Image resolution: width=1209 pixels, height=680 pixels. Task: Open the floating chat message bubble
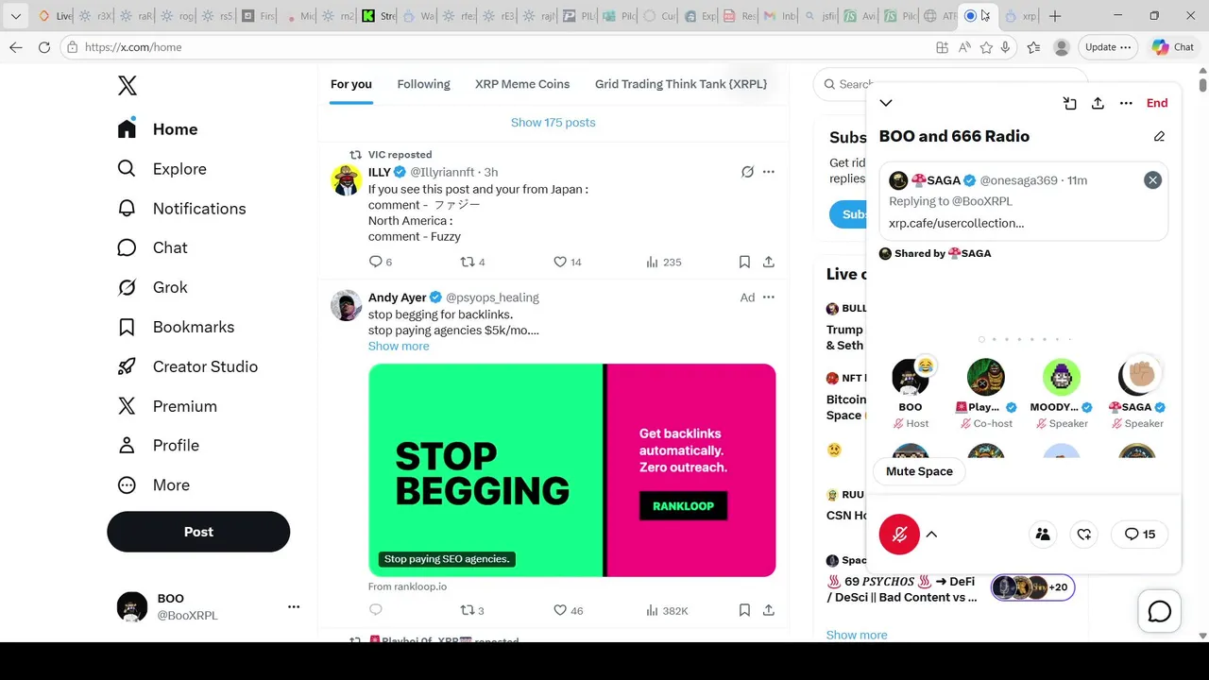click(x=1160, y=612)
